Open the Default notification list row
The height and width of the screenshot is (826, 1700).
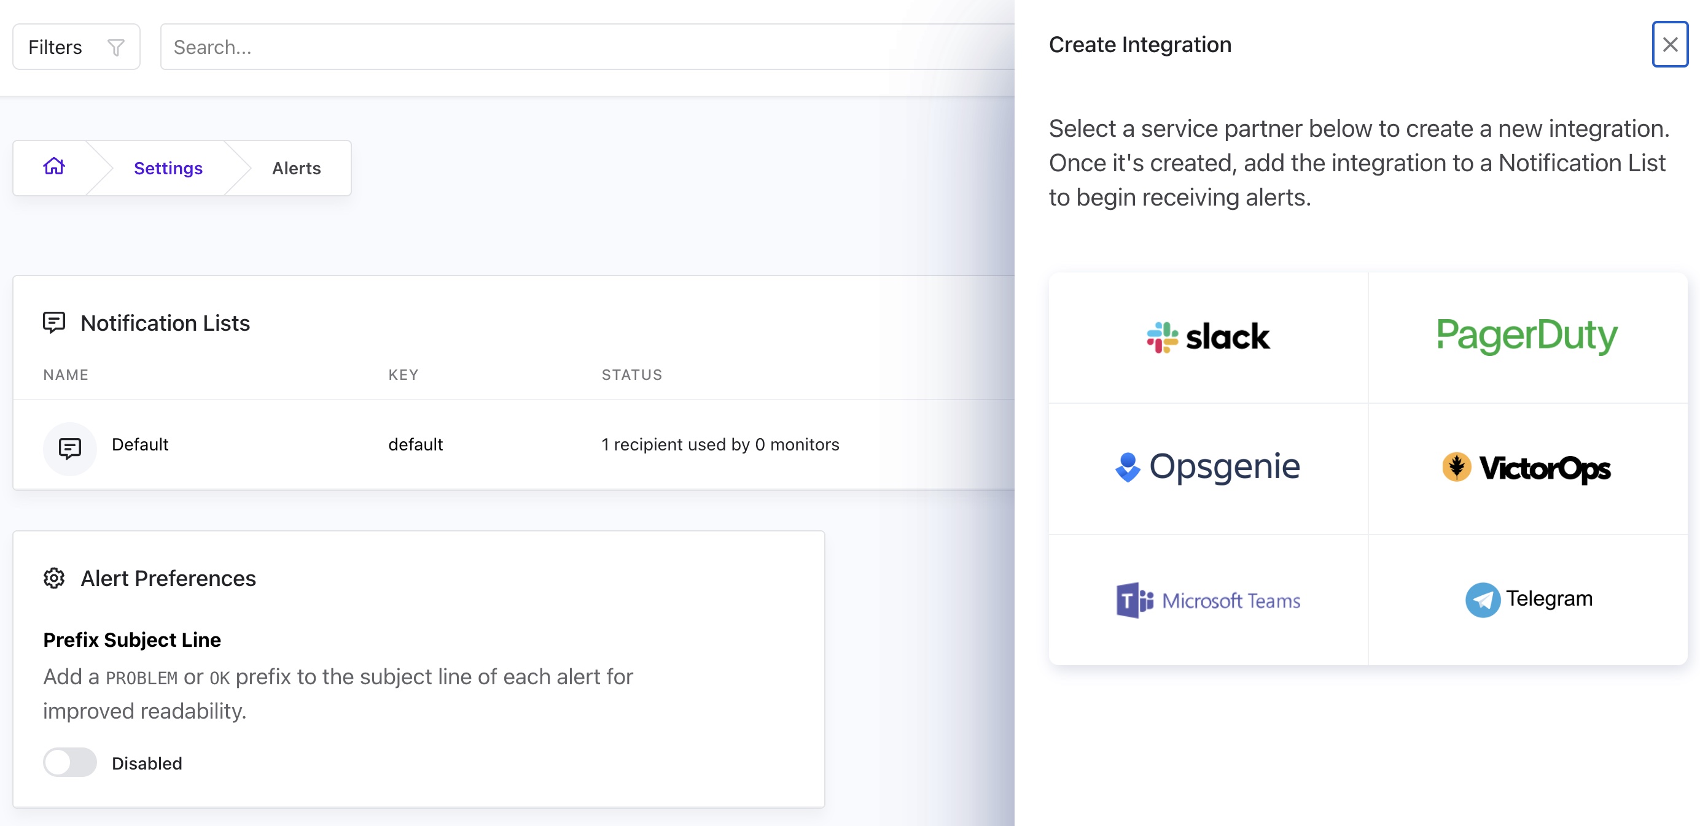(513, 445)
